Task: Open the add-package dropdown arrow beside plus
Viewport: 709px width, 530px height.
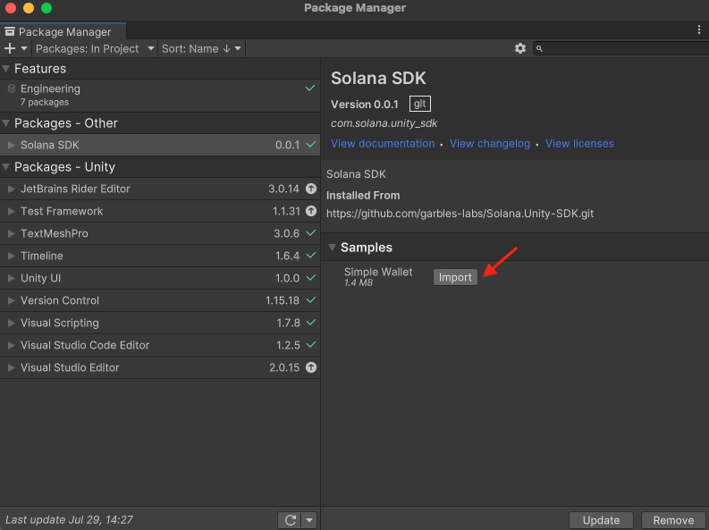Action: click(24, 48)
